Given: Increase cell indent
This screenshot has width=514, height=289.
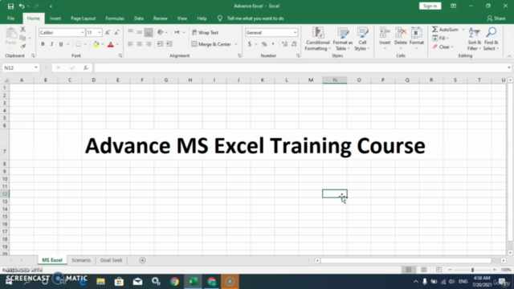Looking at the screenshot, I should [x=169, y=44].
